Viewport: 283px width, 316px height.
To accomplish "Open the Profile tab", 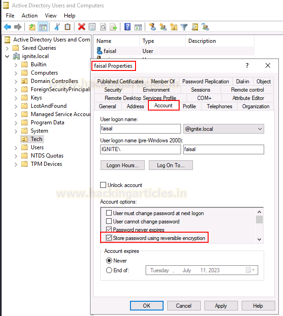I will (x=189, y=106).
